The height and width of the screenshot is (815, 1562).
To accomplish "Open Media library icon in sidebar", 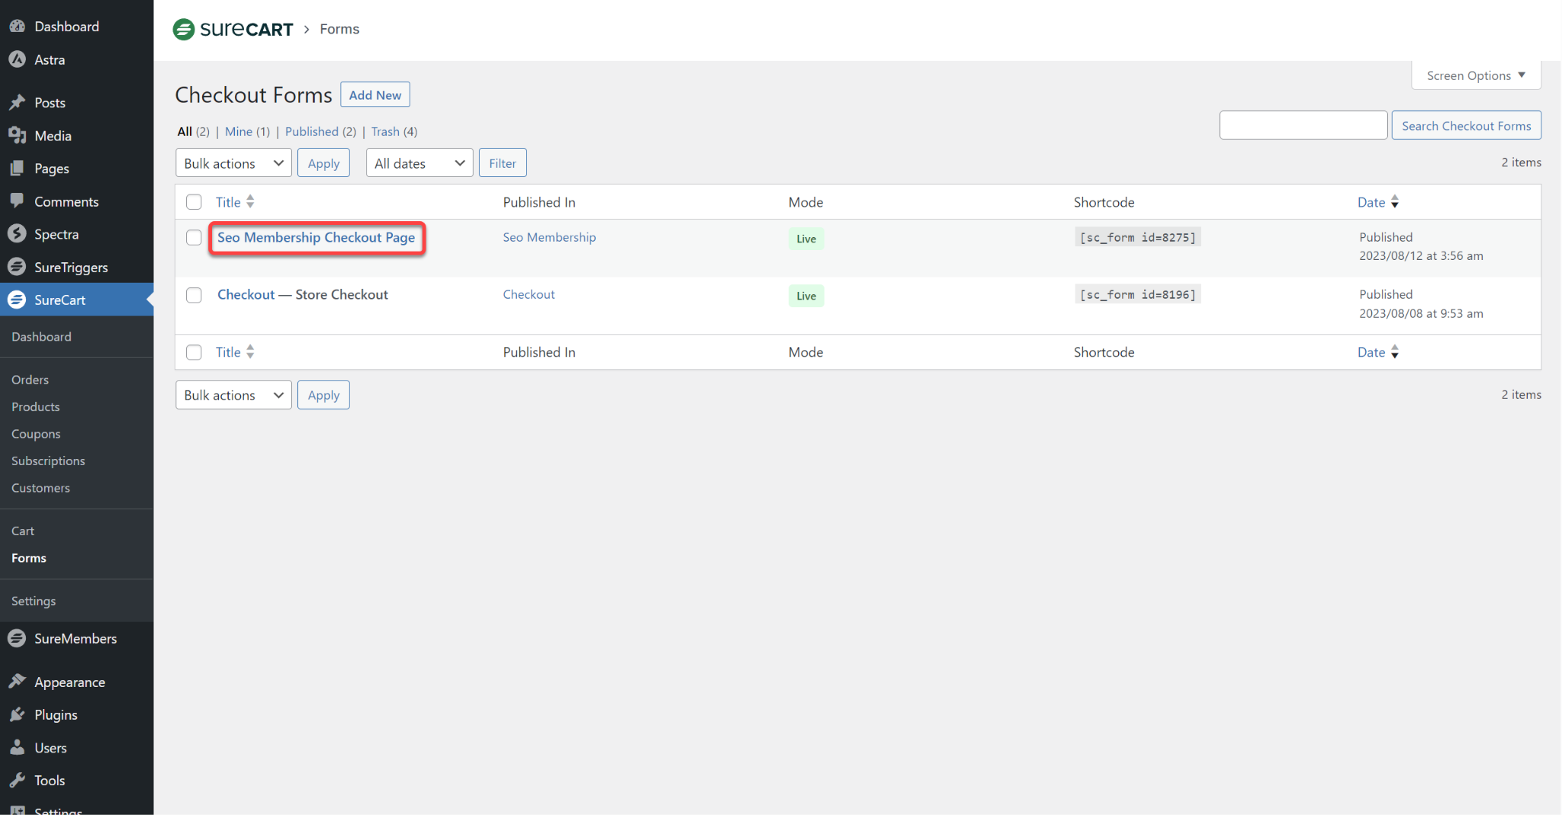I will [17, 136].
